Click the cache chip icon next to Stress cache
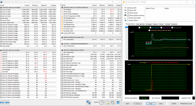The width and height of the screenshot is (196, 106). tap(125, 13)
